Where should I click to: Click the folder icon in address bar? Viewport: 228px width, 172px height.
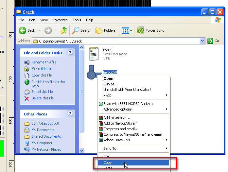click(35, 41)
